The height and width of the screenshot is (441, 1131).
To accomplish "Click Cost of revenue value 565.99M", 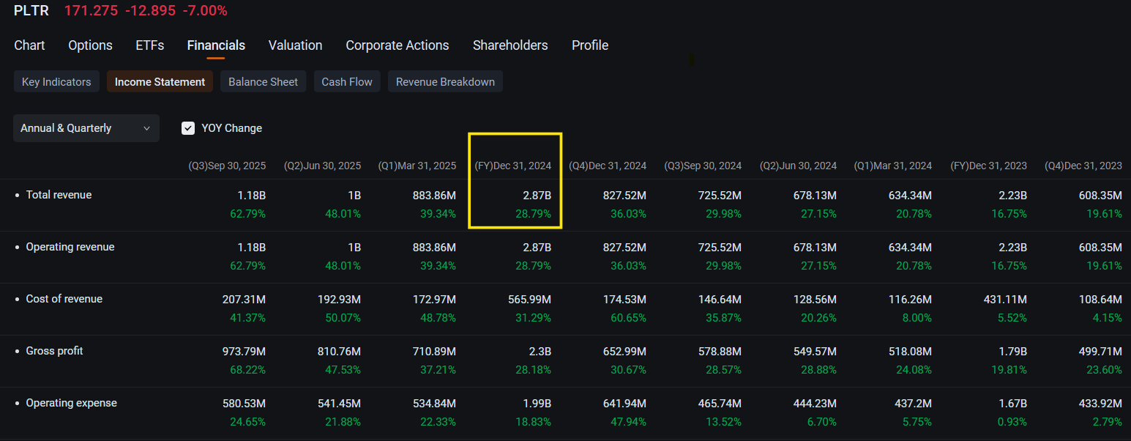I will pyautogui.click(x=529, y=299).
